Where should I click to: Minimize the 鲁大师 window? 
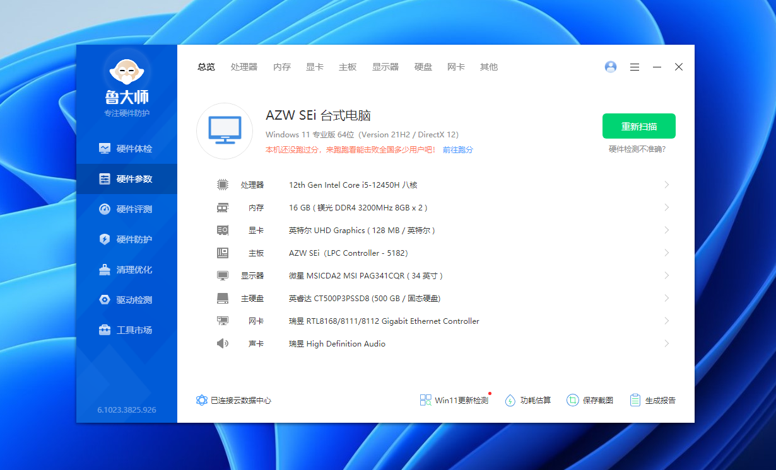tap(657, 67)
